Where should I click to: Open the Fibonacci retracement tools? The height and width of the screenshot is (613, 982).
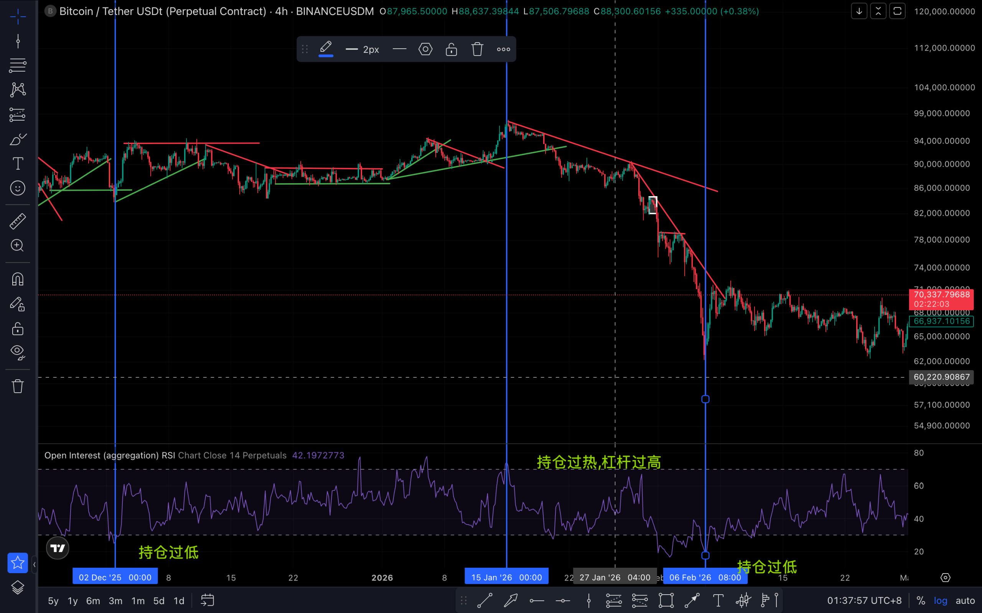click(18, 65)
